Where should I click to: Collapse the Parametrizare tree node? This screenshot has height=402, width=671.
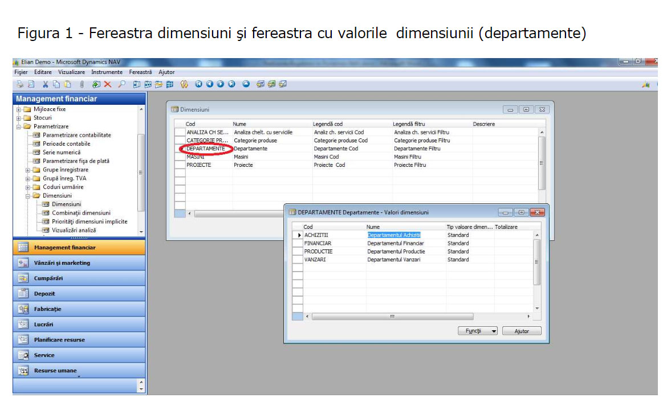19,126
